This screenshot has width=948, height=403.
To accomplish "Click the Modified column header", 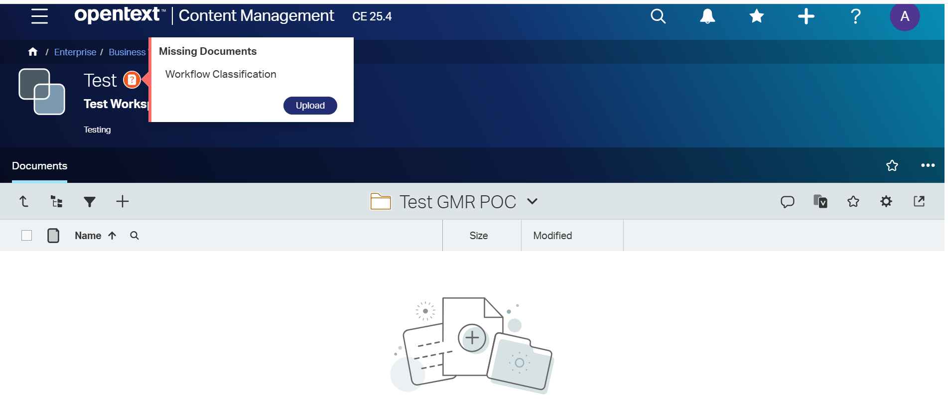I will [552, 236].
